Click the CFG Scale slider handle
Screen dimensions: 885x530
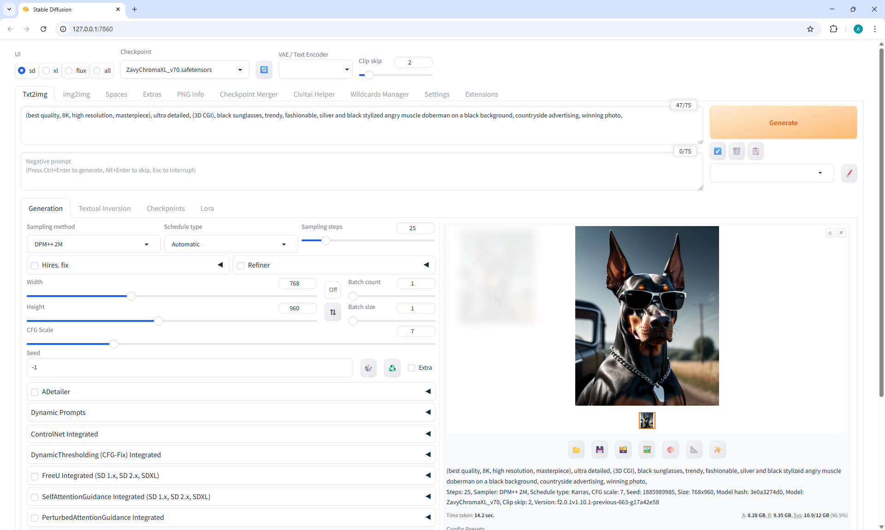coord(113,344)
